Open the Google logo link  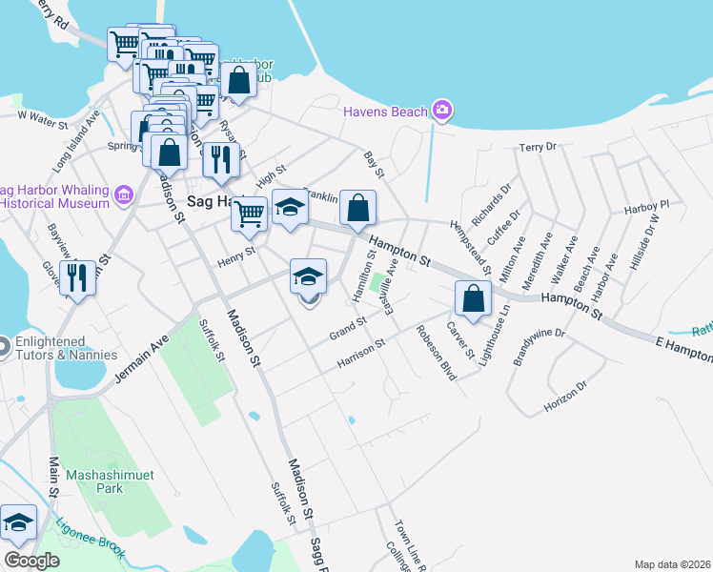31,561
